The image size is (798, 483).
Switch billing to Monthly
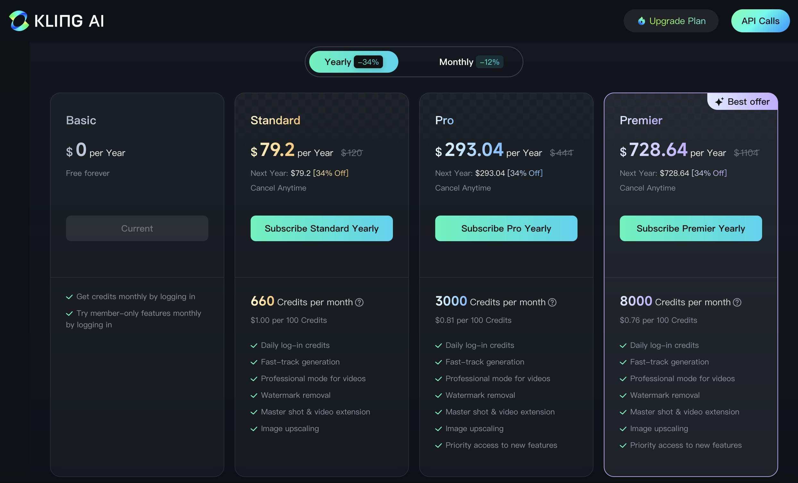pos(456,62)
